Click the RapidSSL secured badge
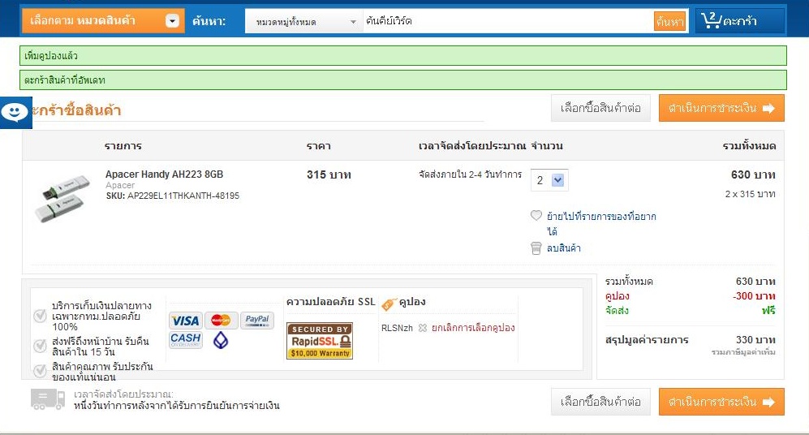The width and height of the screenshot is (809, 435). [320, 341]
